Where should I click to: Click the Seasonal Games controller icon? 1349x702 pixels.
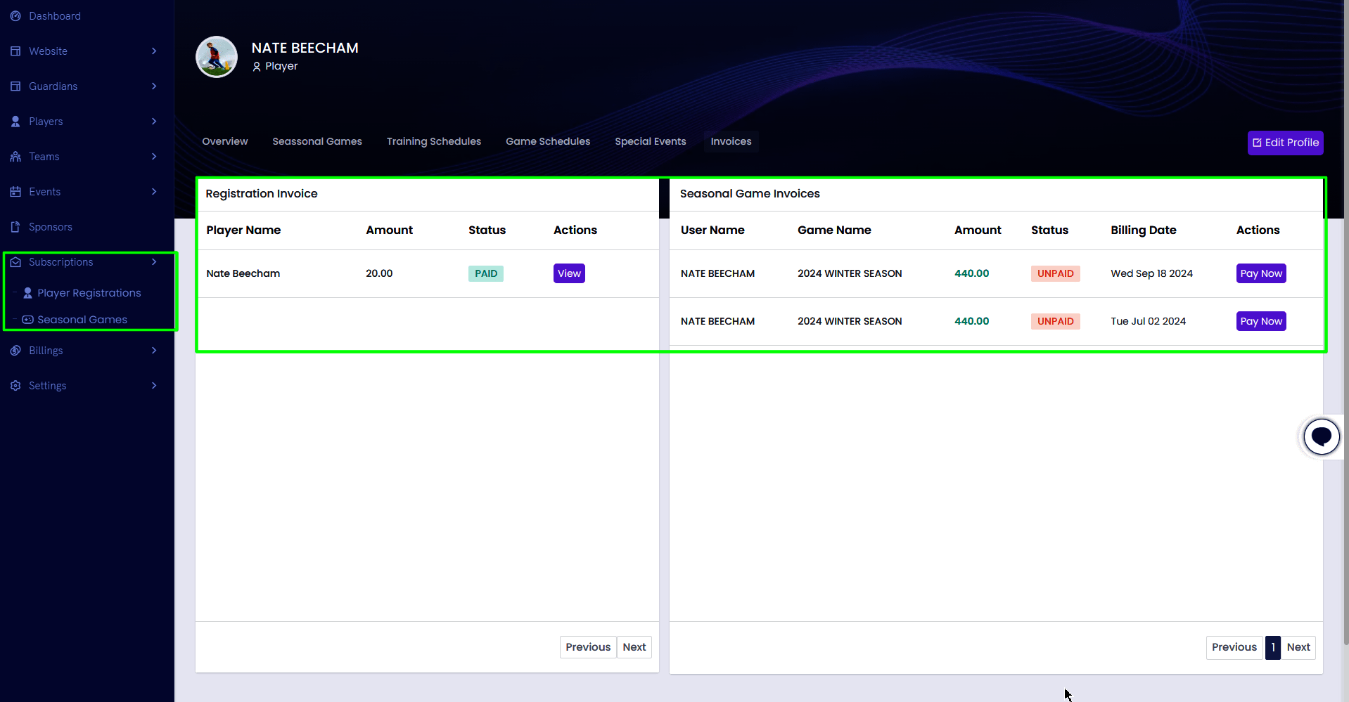tap(27, 320)
